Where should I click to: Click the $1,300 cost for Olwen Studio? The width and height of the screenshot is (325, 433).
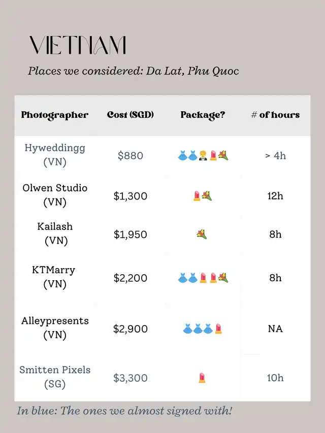130,196
